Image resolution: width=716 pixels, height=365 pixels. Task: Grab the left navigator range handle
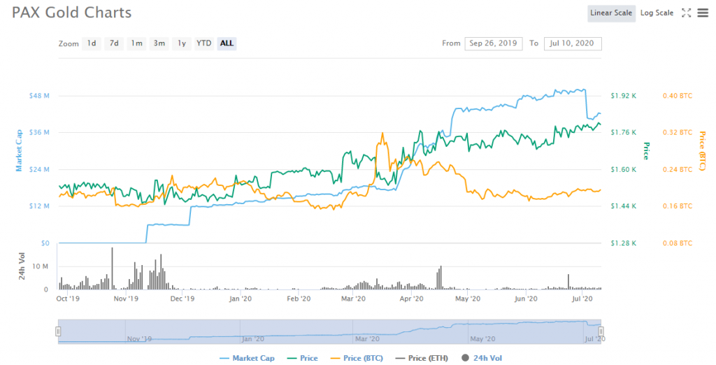[x=58, y=331]
